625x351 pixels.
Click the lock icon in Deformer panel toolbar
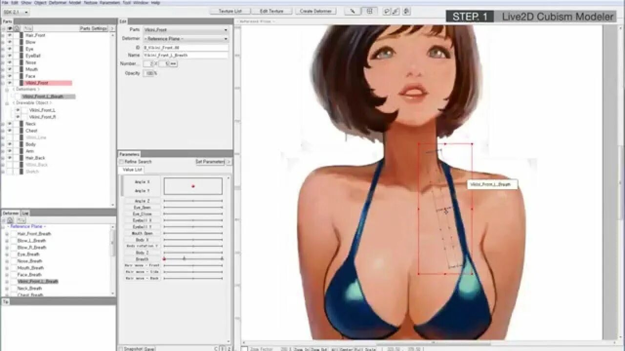[10, 220]
